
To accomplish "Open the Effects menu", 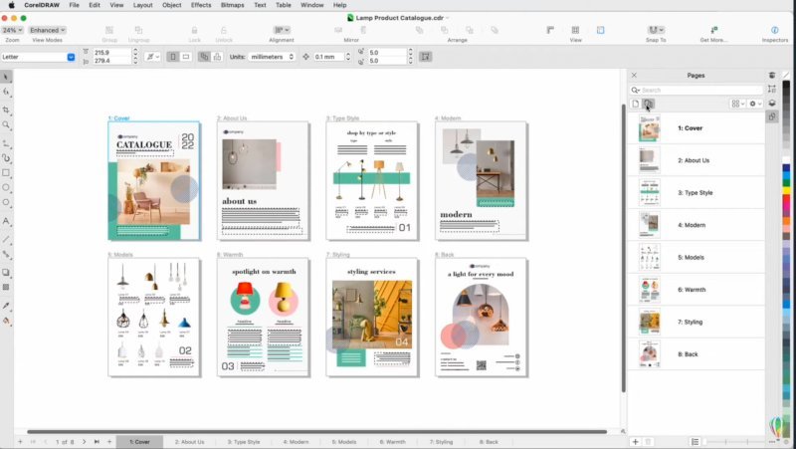I will click(x=201, y=5).
